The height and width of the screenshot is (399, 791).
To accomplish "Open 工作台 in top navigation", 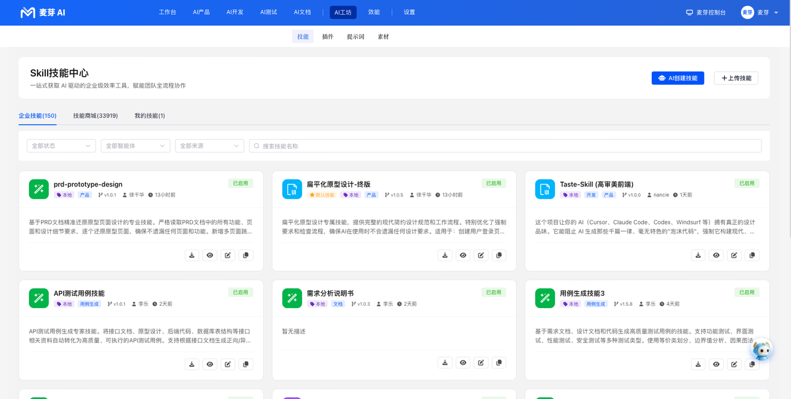I will coord(167,12).
